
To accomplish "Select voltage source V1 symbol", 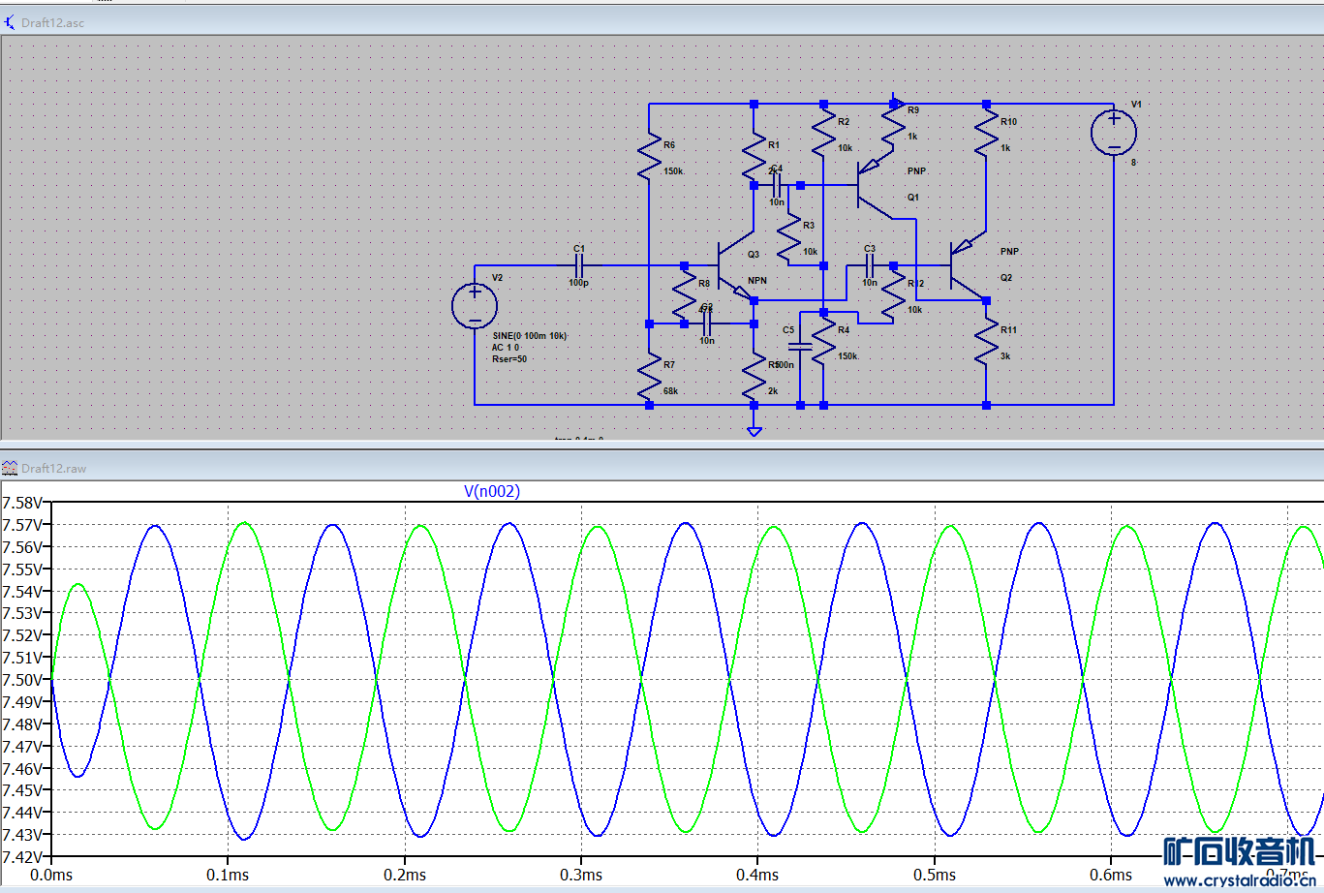I will [1114, 133].
